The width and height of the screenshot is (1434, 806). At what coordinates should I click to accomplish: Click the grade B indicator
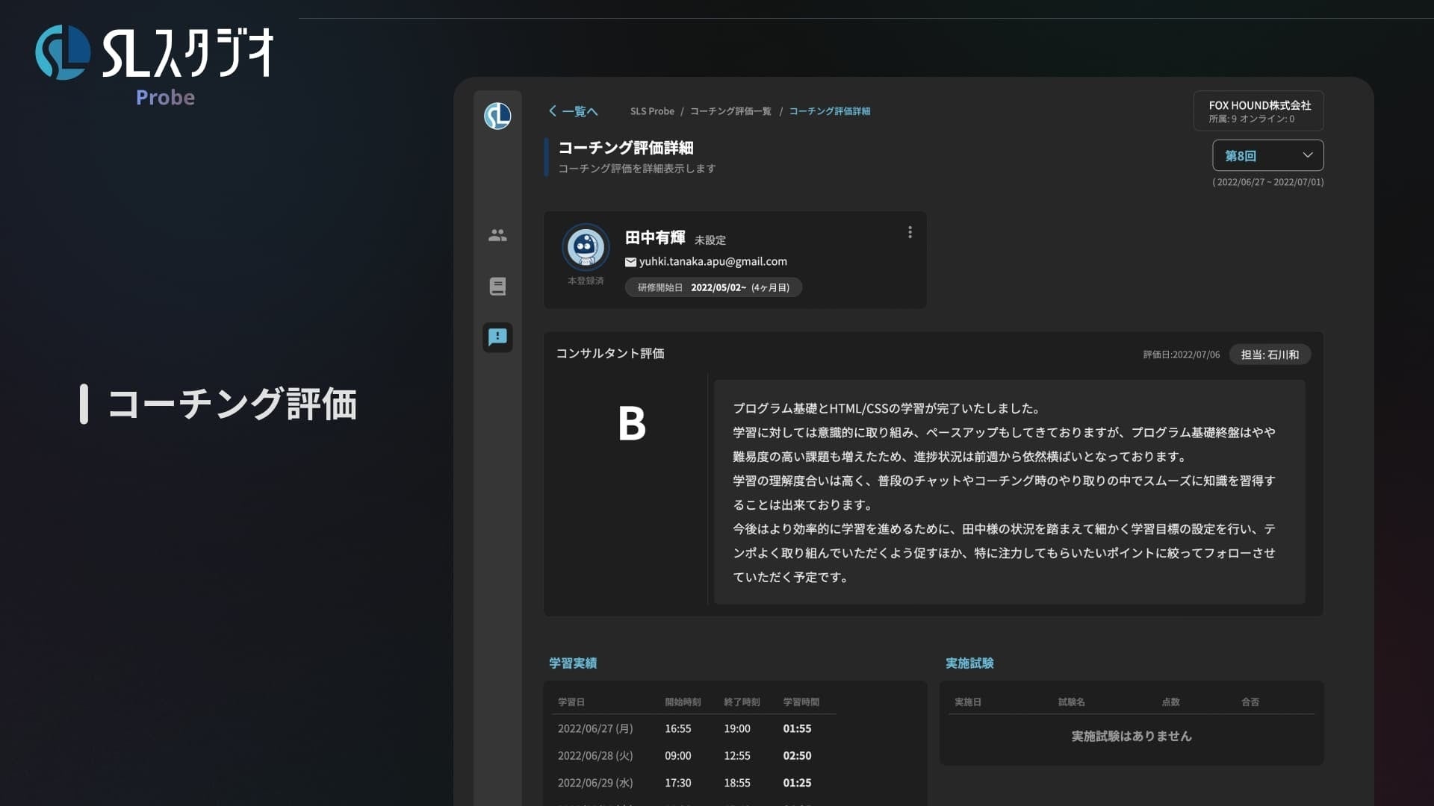click(x=633, y=424)
